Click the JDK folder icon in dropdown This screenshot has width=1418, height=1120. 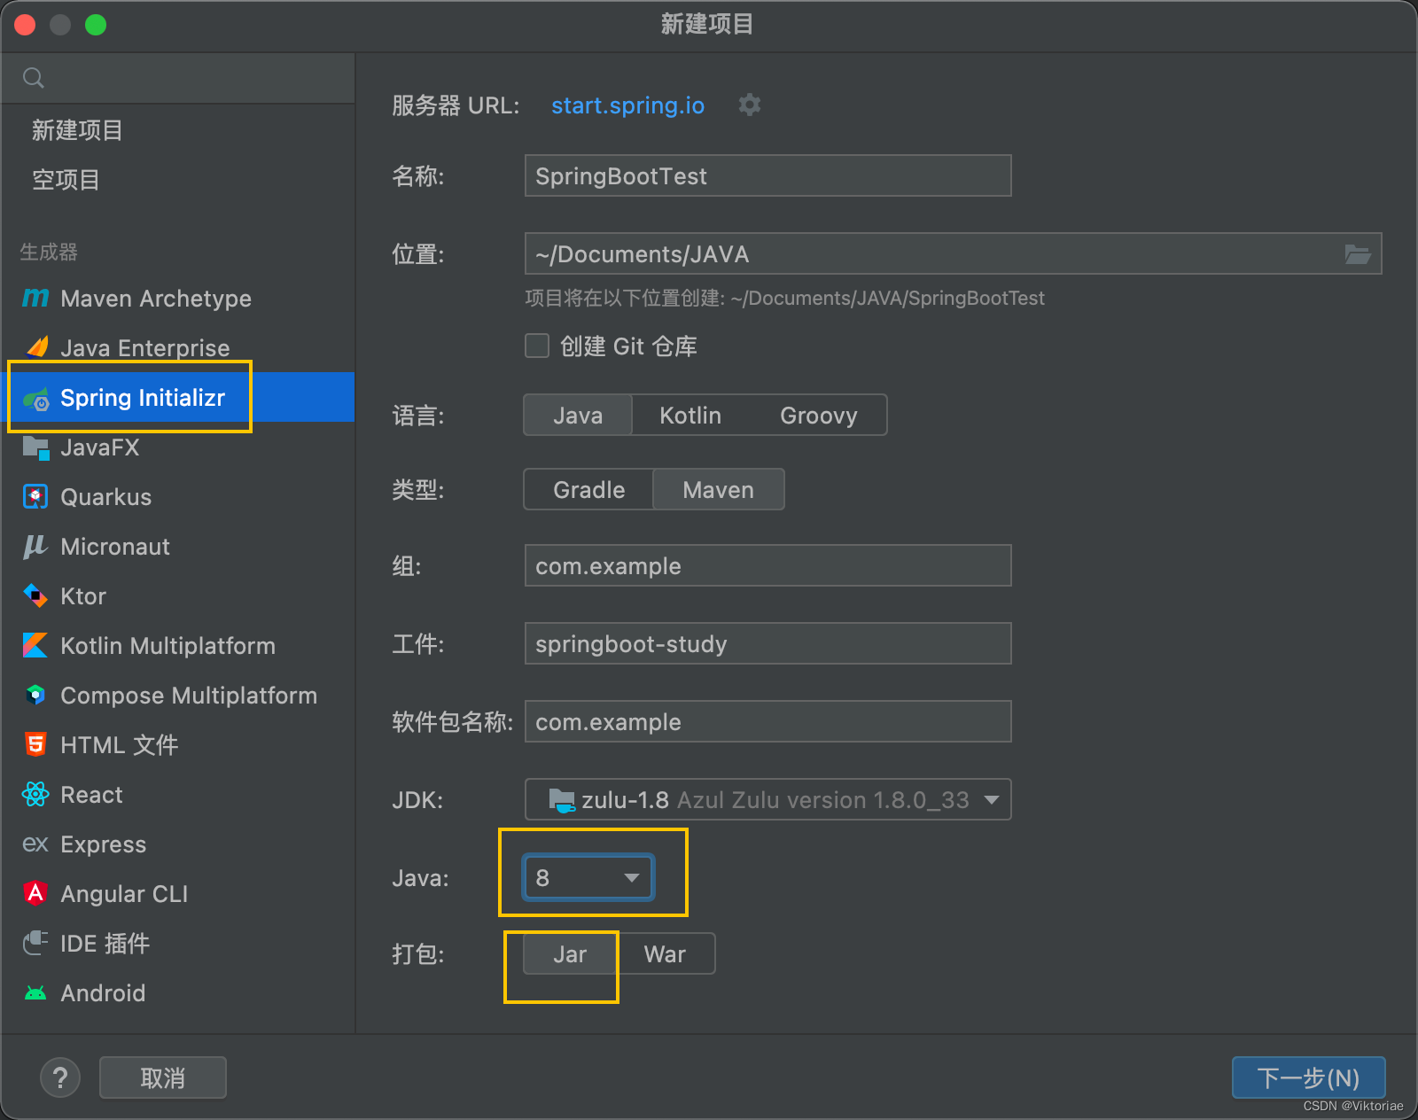point(562,800)
